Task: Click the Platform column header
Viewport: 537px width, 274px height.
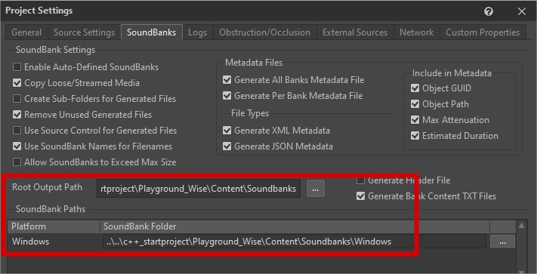Action: click(x=54, y=226)
